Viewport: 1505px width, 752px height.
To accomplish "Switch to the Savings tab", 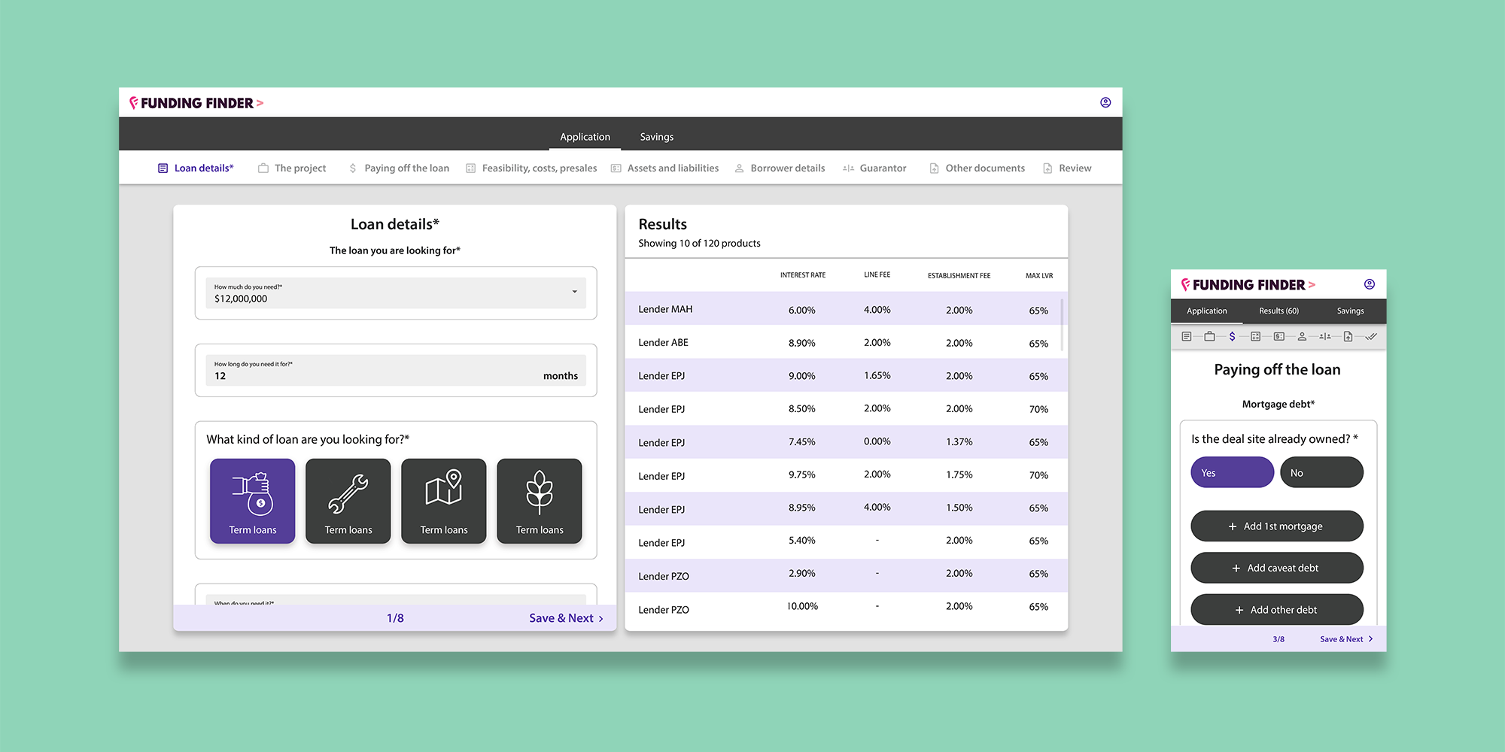I will (x=656, y=136).
